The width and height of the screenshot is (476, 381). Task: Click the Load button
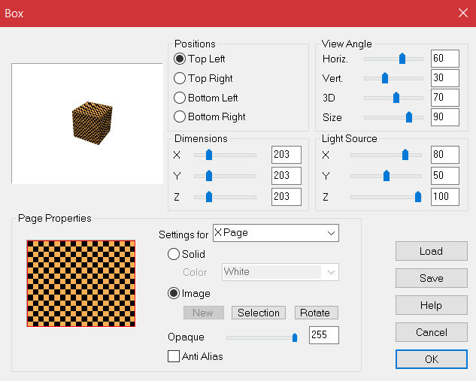[431, 251]
